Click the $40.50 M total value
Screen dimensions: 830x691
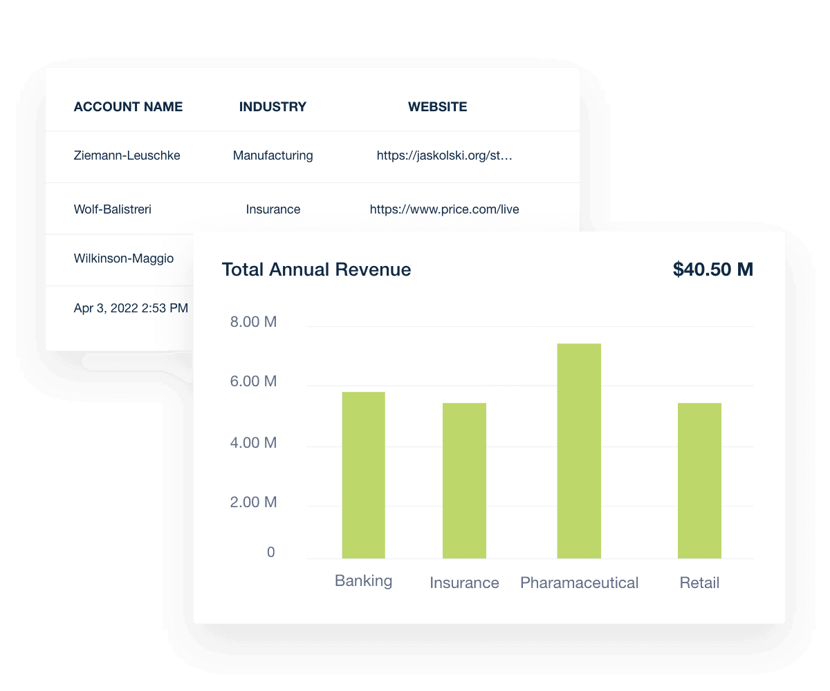[713, 269]
